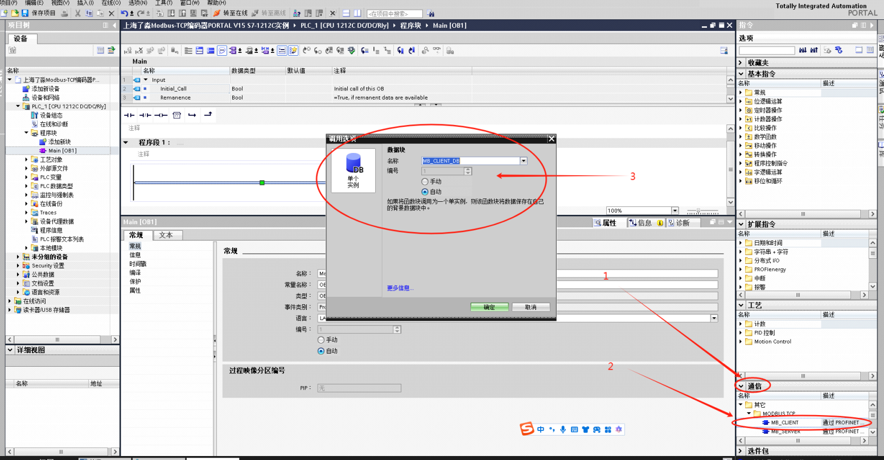Click the 保存项目 save project icon
Image resolution: width=884 pixels, height=460 pixels.
[25, 13]
